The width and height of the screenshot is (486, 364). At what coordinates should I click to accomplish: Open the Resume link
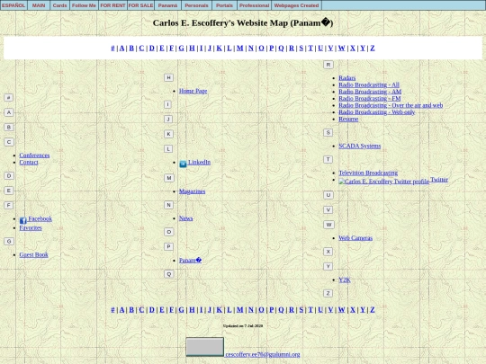[x=348, y=119]
